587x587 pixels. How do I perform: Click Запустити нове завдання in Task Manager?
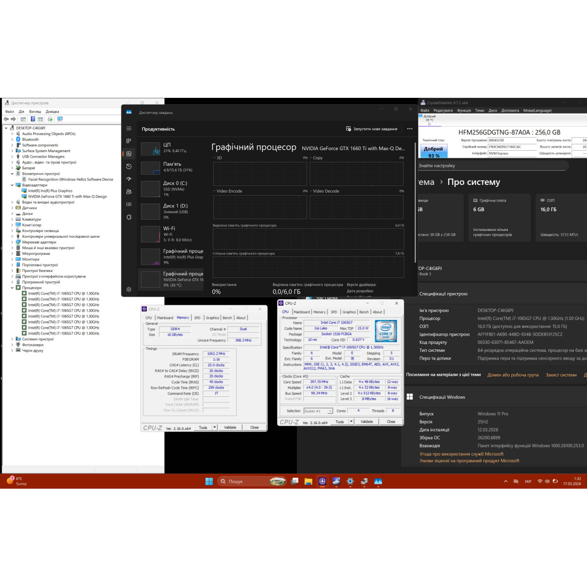click(372, 129)
